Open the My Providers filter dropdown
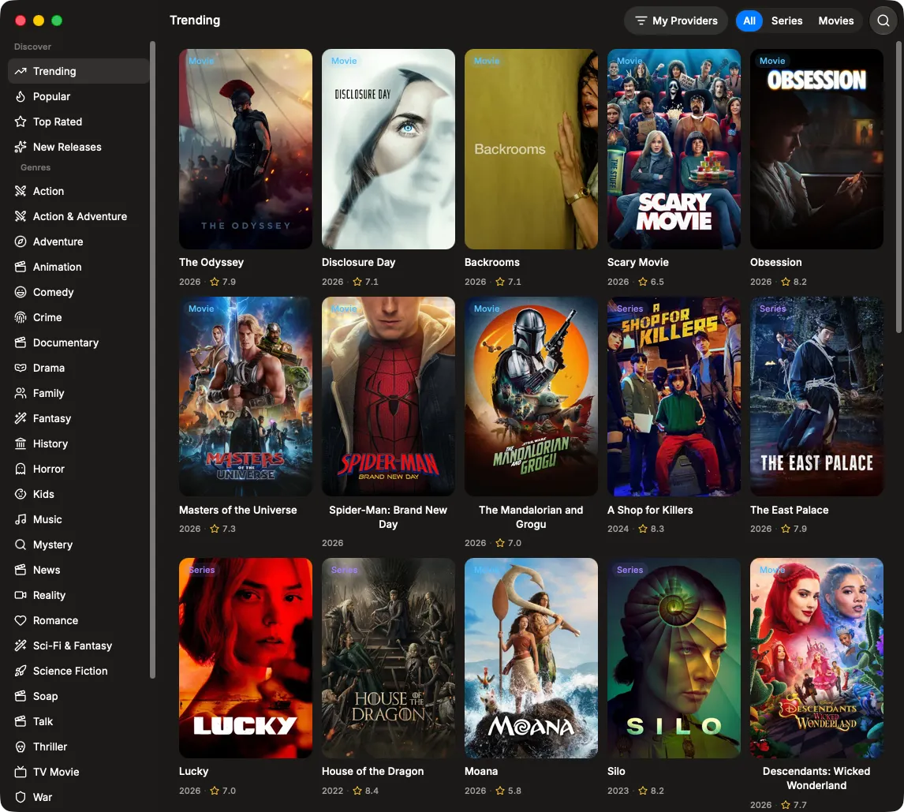The height and width of the screenshot is (812, 904). 676,21
